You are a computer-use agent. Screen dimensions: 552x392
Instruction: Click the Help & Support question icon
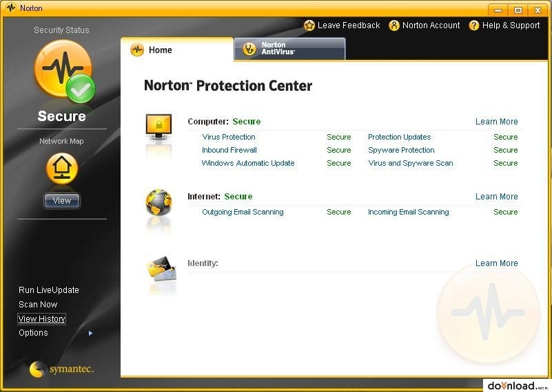click(x=474, y=25)
